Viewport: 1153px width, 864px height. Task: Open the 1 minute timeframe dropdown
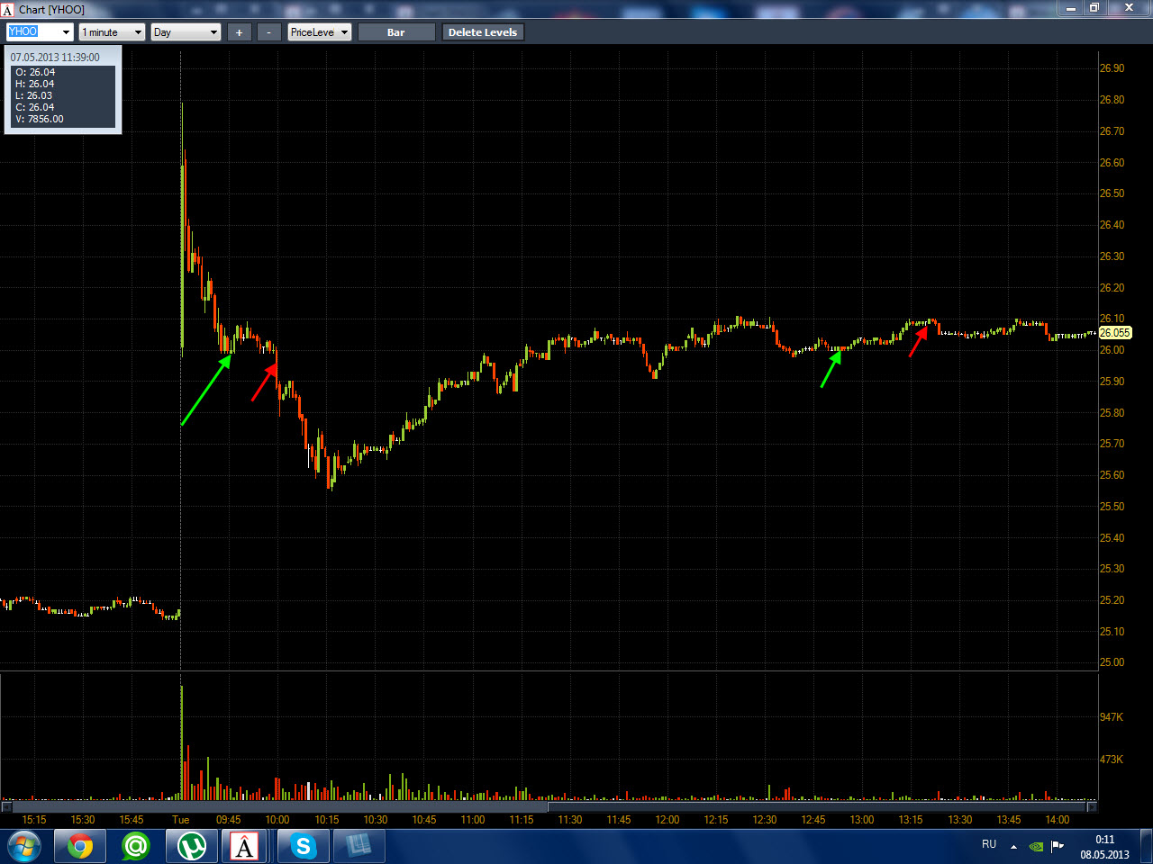coord(138,32)
